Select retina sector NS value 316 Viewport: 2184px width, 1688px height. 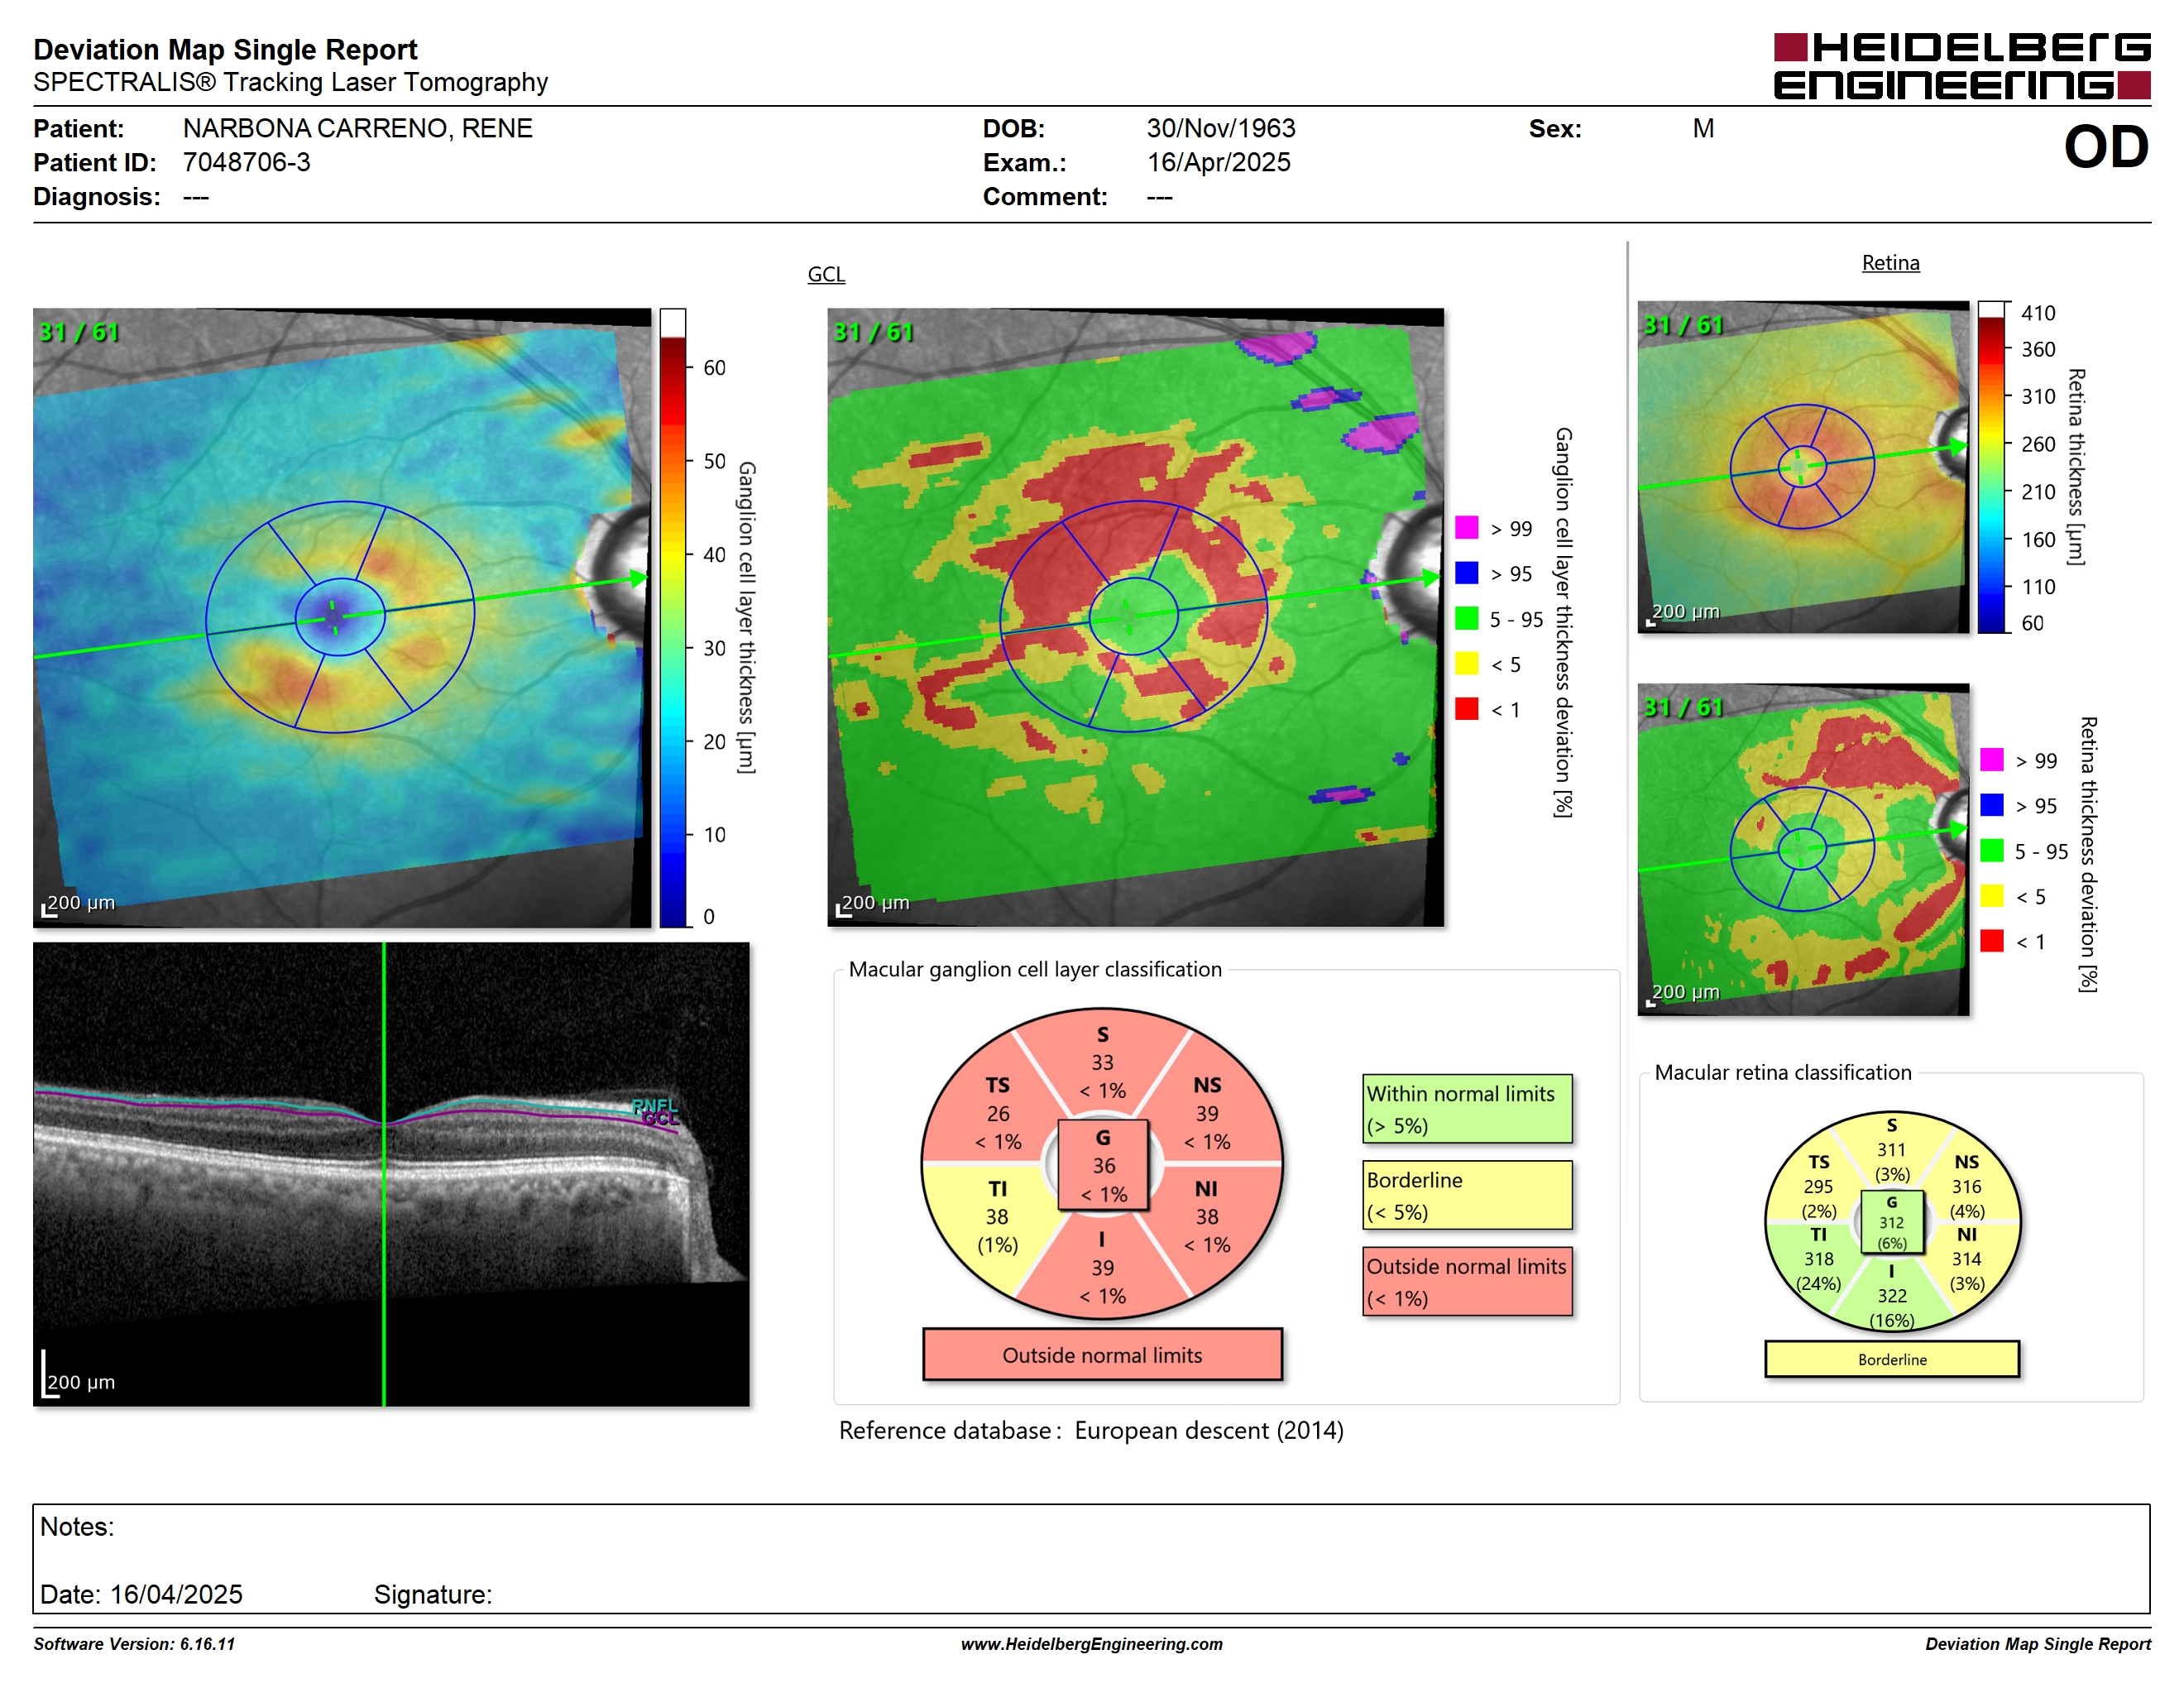1966,1186
